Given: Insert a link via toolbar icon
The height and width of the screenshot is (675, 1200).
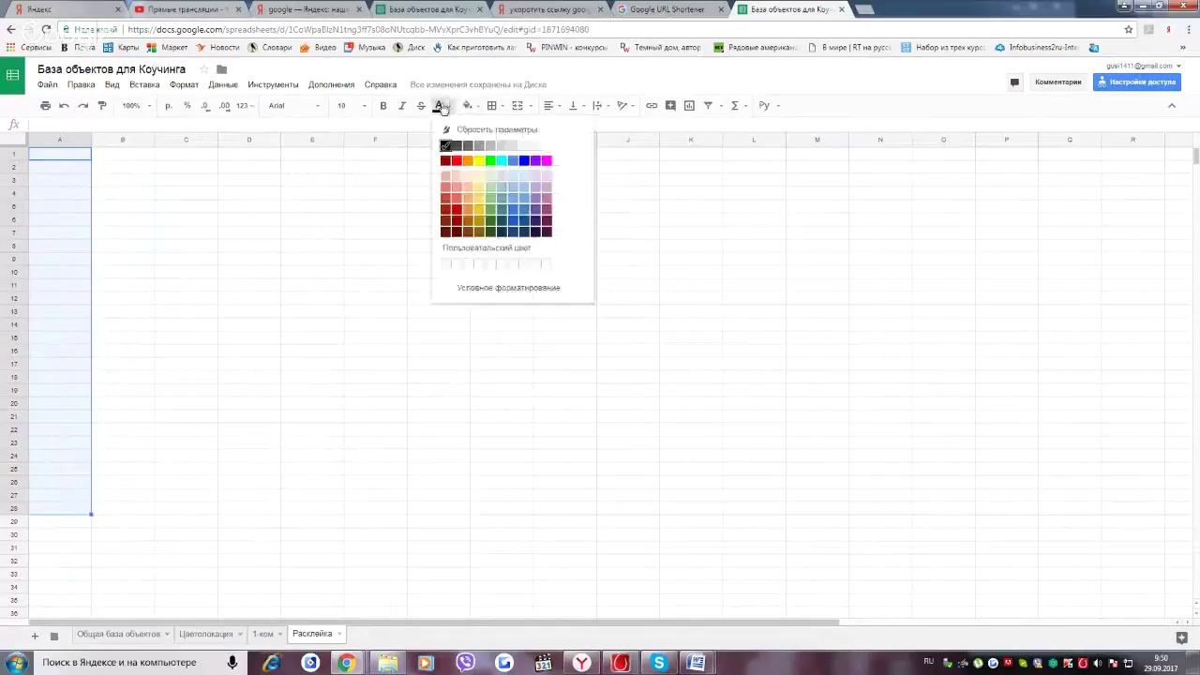Looking at the screenshot, I should click(x=652, y=106).
